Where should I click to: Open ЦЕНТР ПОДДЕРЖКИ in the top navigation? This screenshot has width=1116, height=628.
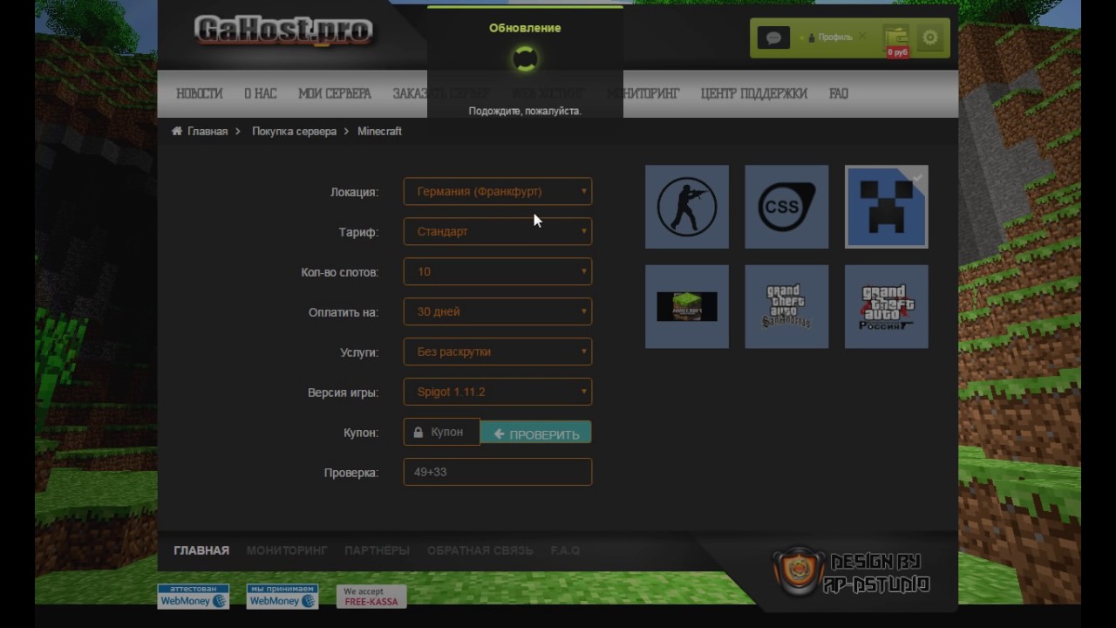(x=754, y=93)
